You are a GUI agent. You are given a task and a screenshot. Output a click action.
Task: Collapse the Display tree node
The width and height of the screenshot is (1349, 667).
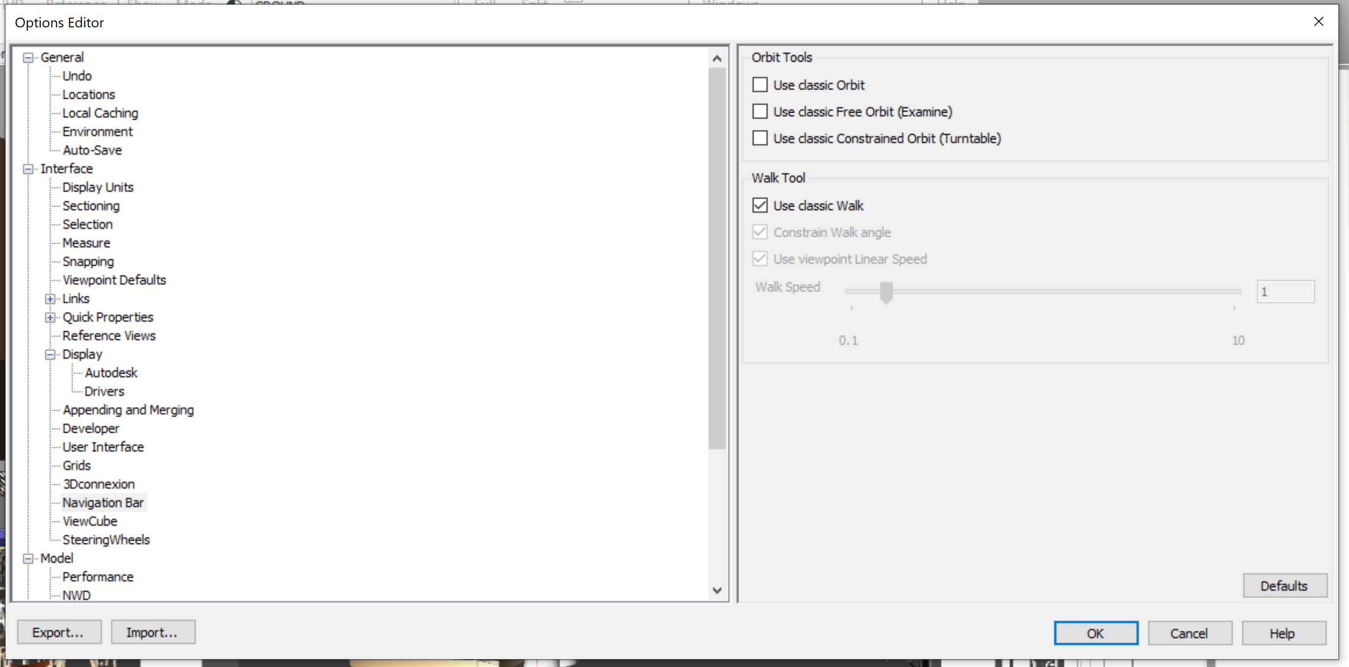[x=50, y=354]
